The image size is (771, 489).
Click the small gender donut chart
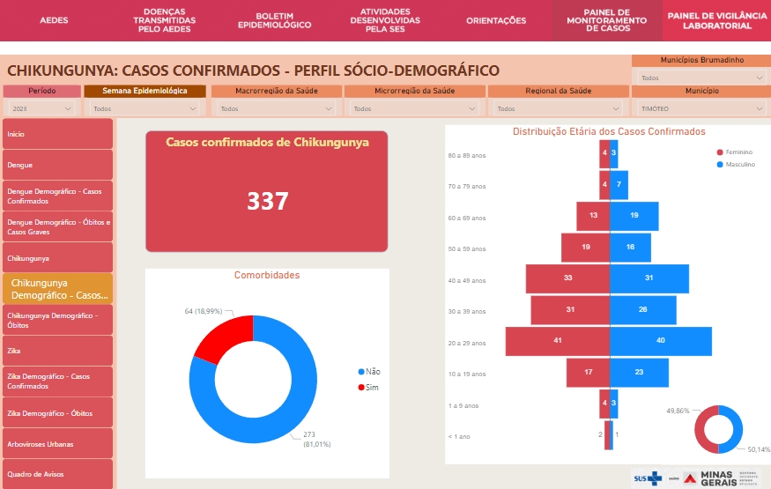click(x=718, y=430)
